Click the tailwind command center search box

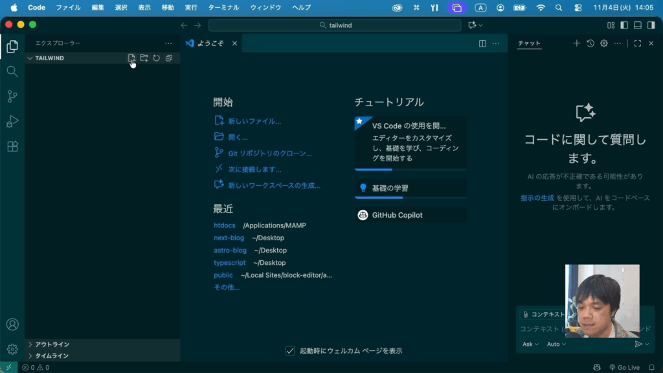pyautogui.click(x=335, y=25)
